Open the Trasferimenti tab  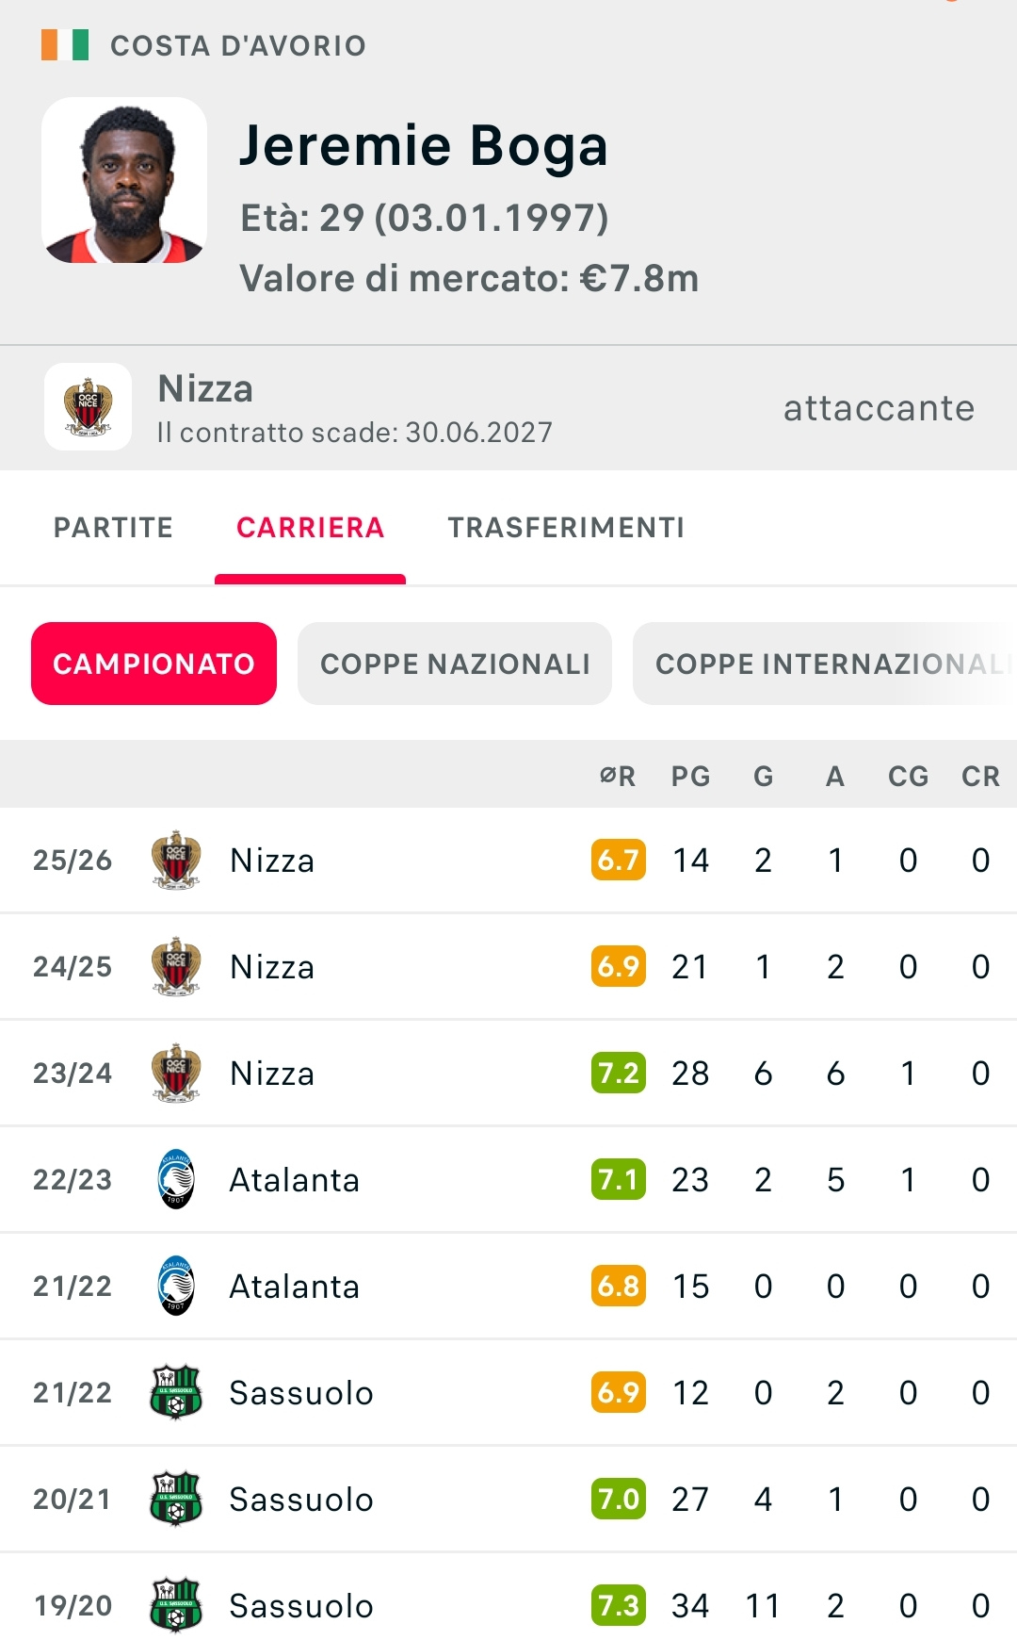click(566, 528)
